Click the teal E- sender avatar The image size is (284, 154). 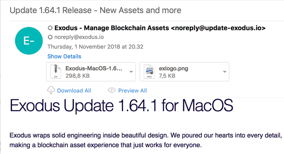click(x=29, y=41)
